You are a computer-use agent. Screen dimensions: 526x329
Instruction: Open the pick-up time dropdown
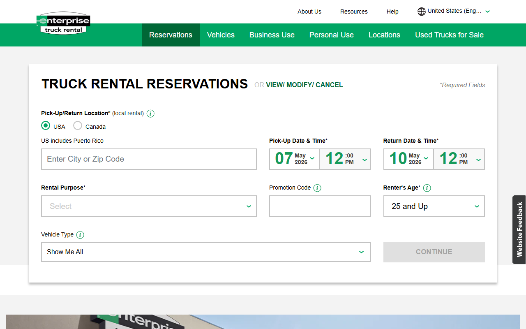(345, 159)
